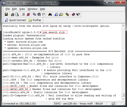Screen dimensions: 127x107
Task: Click 'Connected to 192.168.2.151' status text
Action: click(19, 103)
